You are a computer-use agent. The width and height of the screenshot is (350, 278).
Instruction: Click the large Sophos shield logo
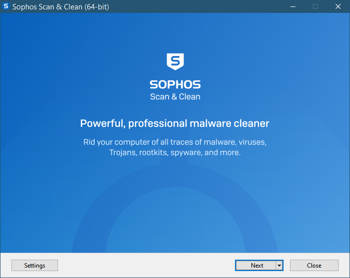(175, 61)
